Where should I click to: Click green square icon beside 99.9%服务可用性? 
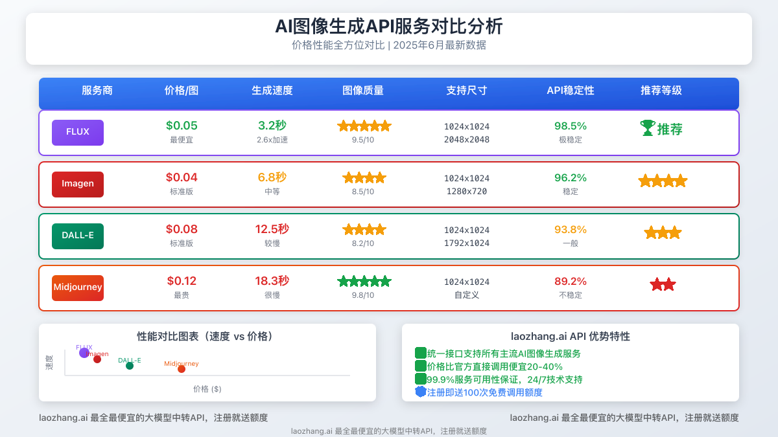[421, 379]
